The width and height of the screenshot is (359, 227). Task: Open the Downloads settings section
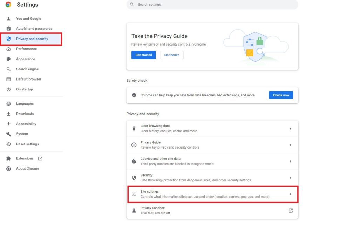(x=25, y=113)
